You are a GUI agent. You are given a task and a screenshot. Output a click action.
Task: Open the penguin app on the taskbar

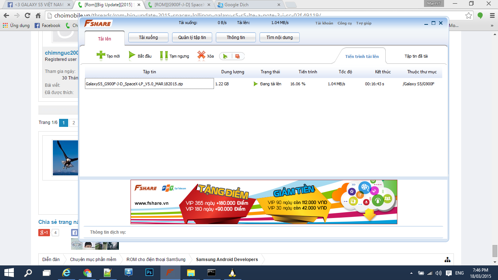tap(232, 273)
